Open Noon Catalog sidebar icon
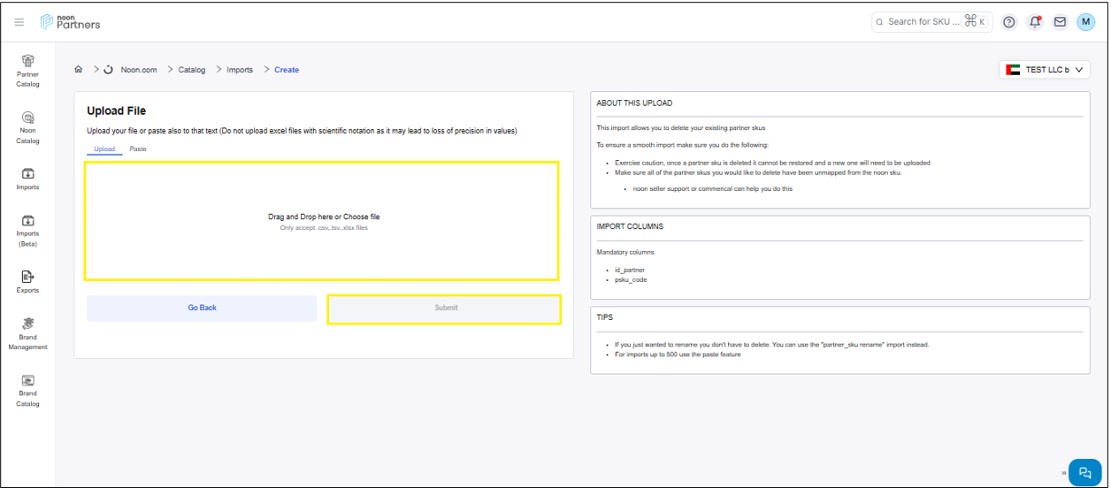The width and height of the screenshot is (1111, 488). pos(27,126)
